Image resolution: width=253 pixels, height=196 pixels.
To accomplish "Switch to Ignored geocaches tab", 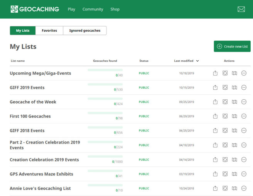I will pyautogui.click(x=84, y=31).
